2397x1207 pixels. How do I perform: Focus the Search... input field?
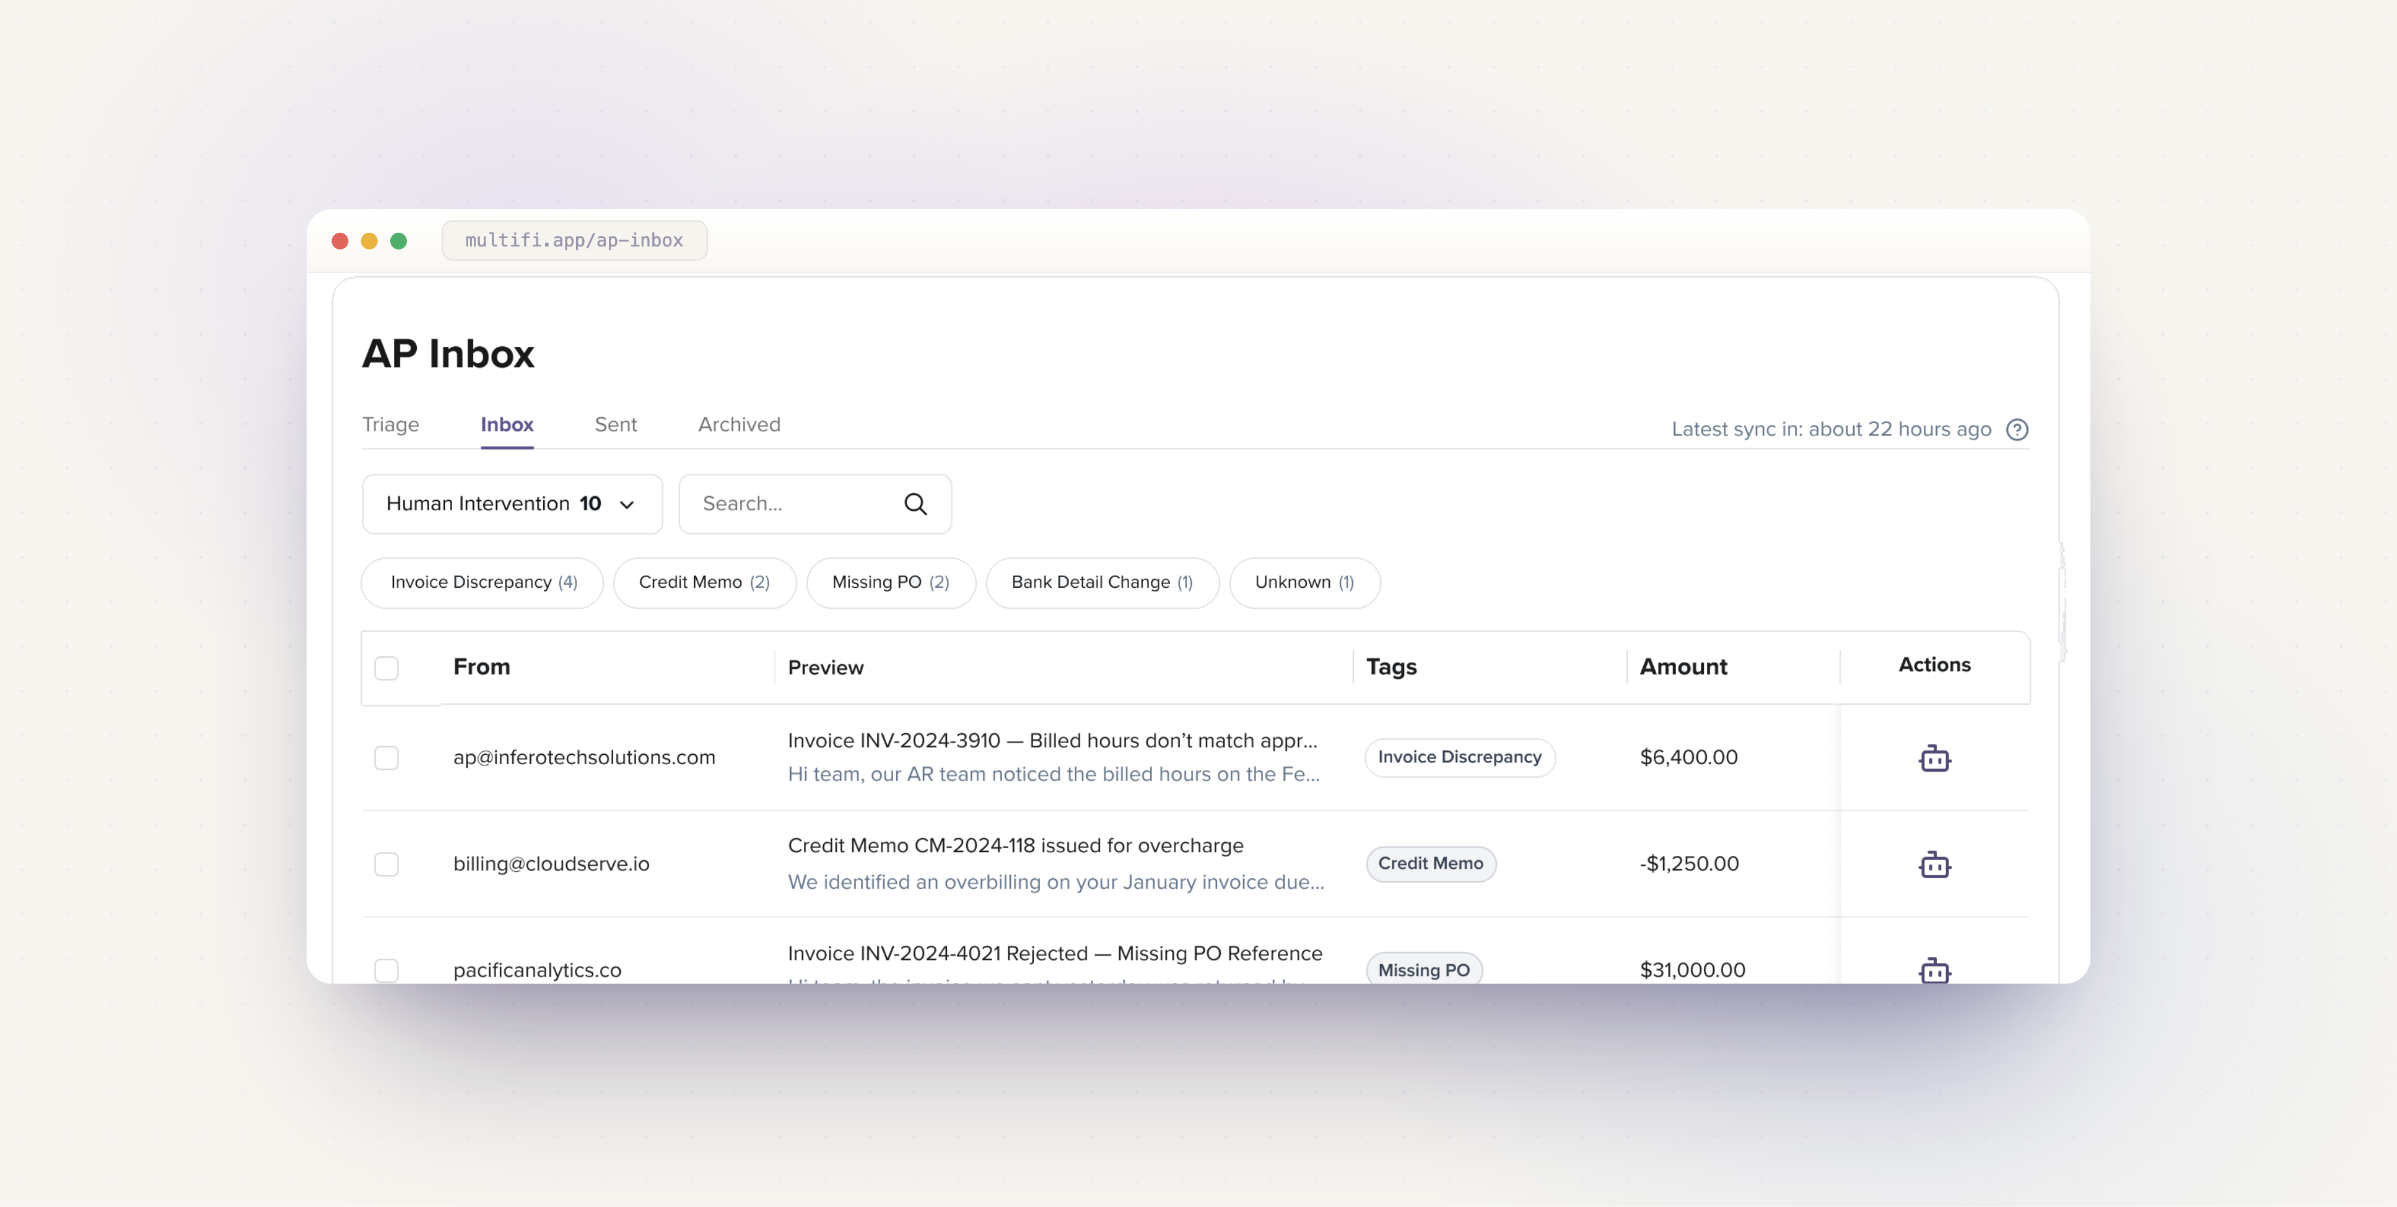click(814, 504)
